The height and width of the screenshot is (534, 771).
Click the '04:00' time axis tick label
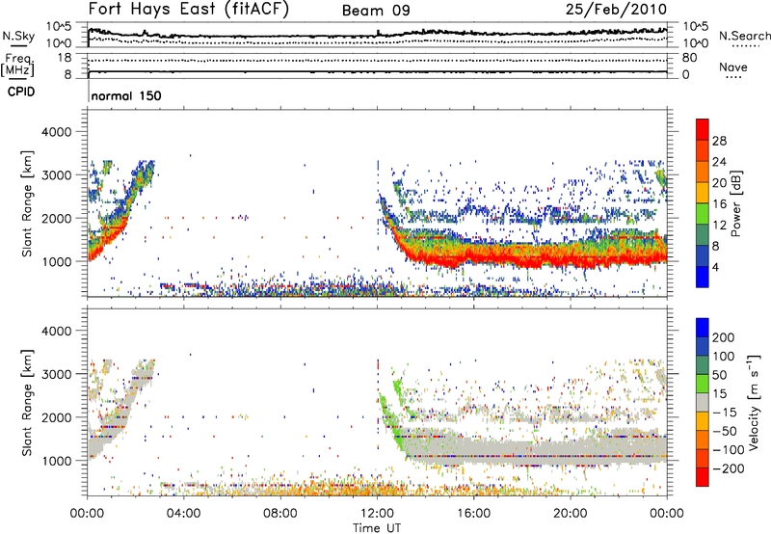[184, 514]
